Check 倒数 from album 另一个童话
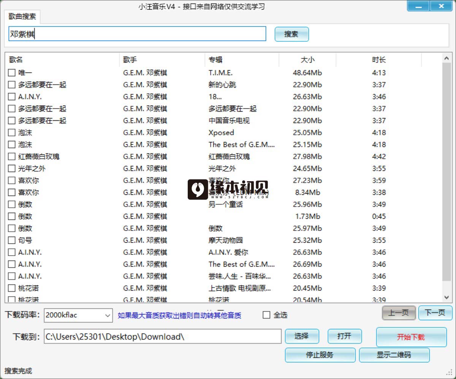This screenshot has height=379, width=456. [x=12, y=204]
